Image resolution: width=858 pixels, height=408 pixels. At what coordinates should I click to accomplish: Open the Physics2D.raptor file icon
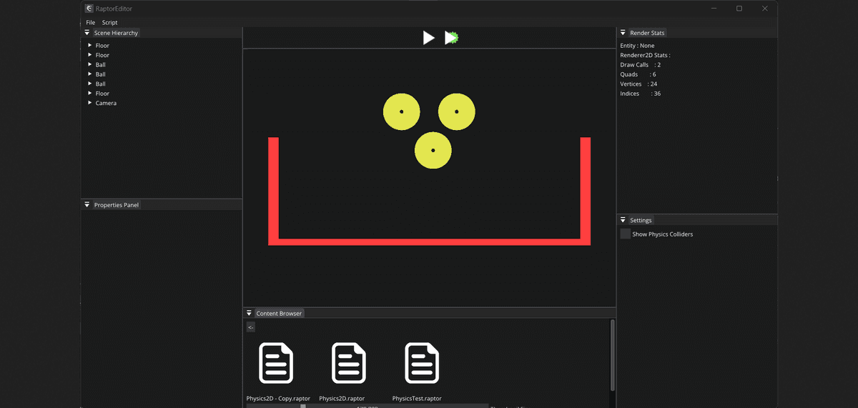[x=349, y=364]
